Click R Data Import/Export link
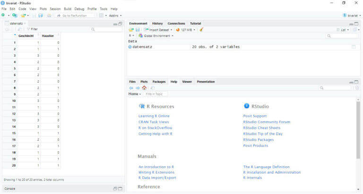 point(157,177)
